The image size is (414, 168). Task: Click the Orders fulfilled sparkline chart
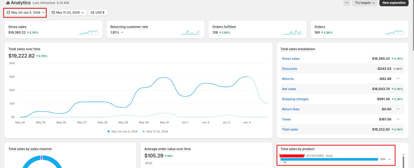point(293,32)
